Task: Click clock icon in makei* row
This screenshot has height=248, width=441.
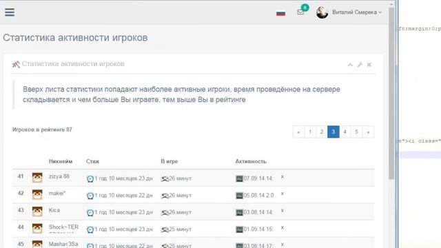Action: click(x=90, y=196)
